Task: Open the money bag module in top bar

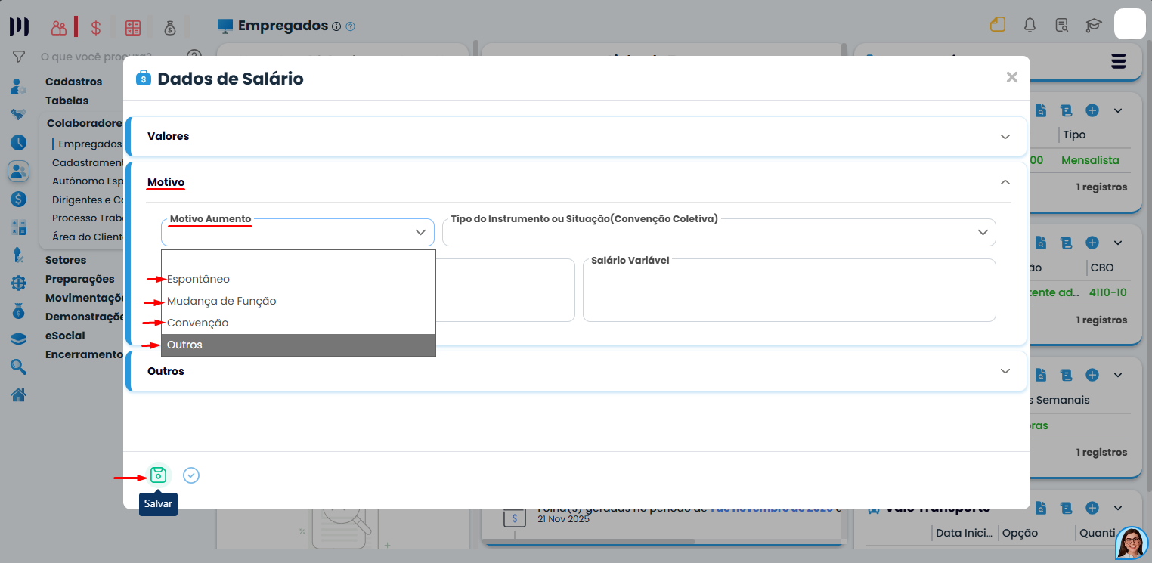Action: (x=170, y=28)
